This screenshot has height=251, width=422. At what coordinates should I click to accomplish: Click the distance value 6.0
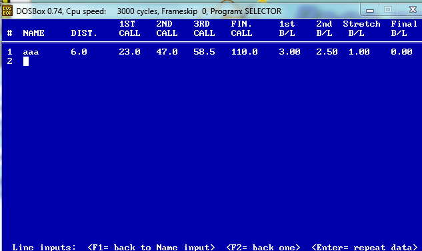click(79, 51)
